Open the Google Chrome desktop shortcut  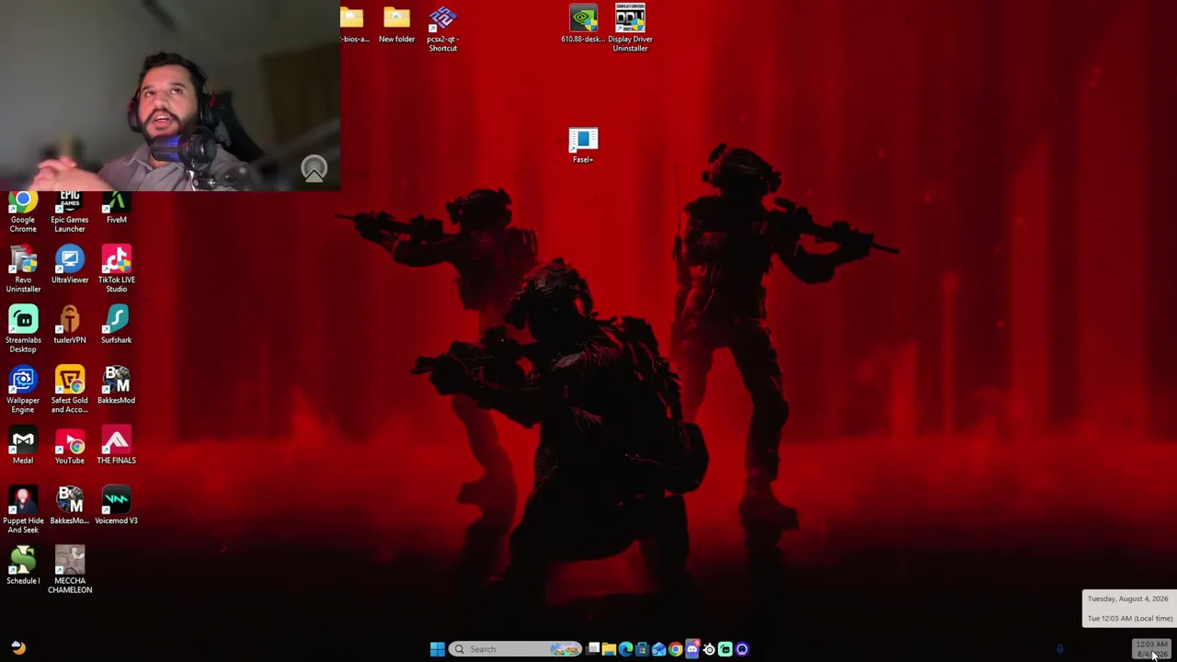pyautogui.click(x=23, y=211)
